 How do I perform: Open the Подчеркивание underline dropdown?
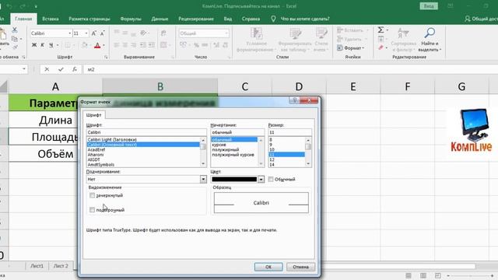pos(203,180)
